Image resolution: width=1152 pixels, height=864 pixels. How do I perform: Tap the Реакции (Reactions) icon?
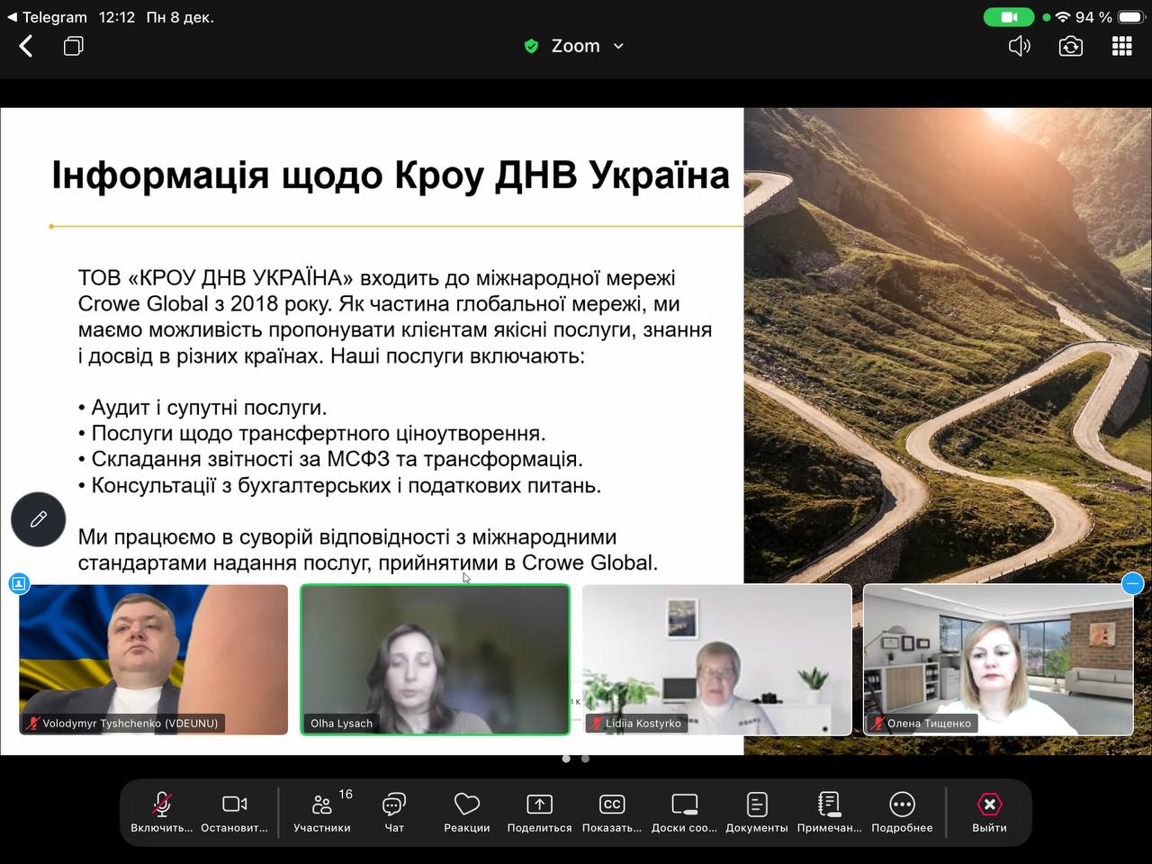[x=466, y=810]
